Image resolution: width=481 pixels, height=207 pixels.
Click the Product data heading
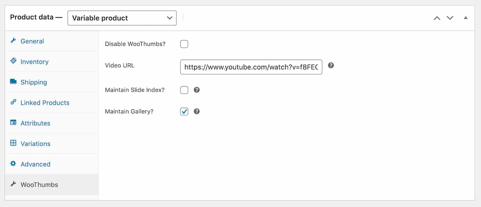(x=36, y=17)
